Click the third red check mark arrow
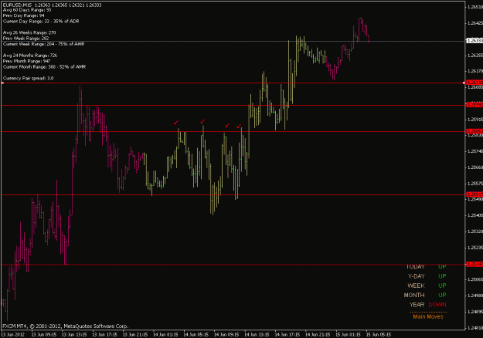 point(227,125)
